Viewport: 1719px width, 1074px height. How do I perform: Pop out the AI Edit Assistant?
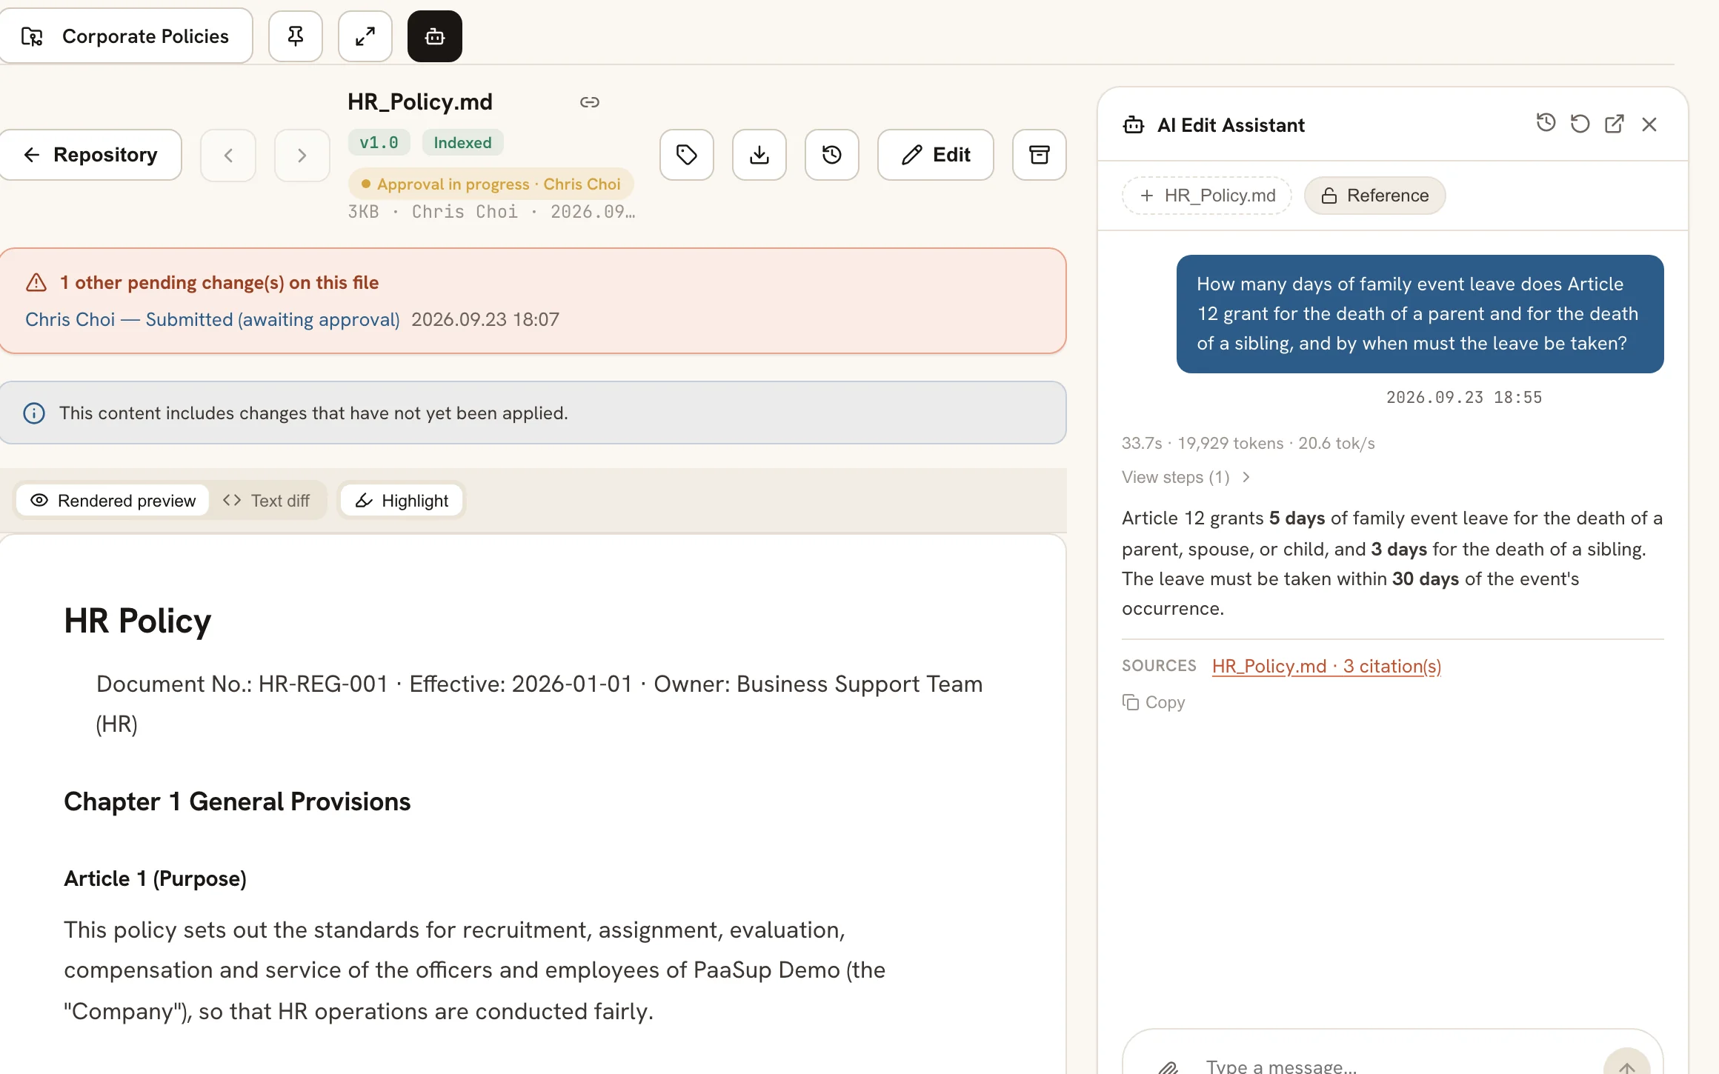tap(1615, 124)
